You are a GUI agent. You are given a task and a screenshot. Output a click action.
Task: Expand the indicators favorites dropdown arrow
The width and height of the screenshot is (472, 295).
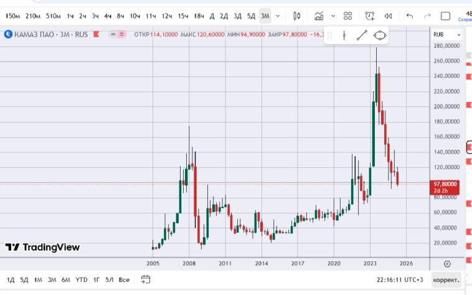click(333, 16)
